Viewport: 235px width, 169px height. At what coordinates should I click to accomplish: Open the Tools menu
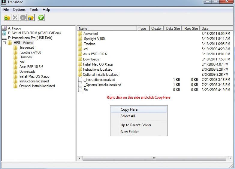pos(34,10)
